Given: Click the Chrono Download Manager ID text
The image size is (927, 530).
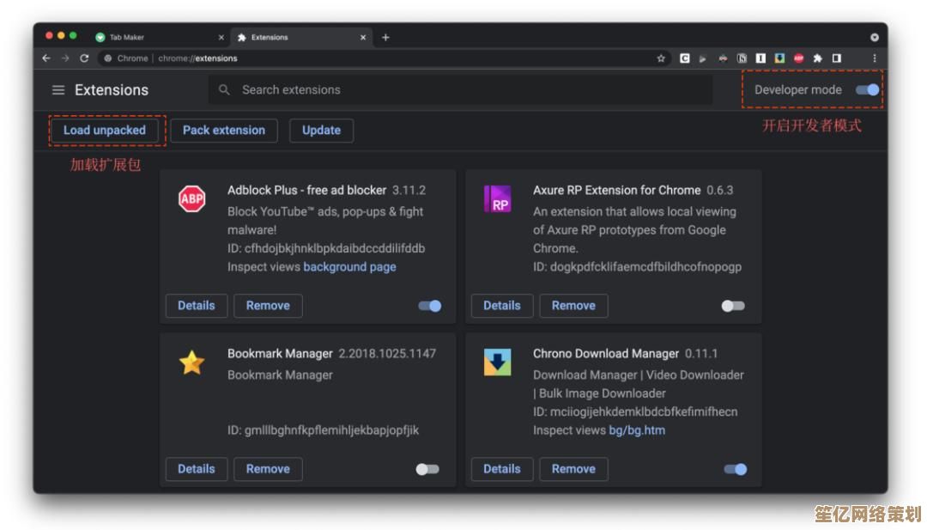Looking at the screenshot, I should coord(635,411).
